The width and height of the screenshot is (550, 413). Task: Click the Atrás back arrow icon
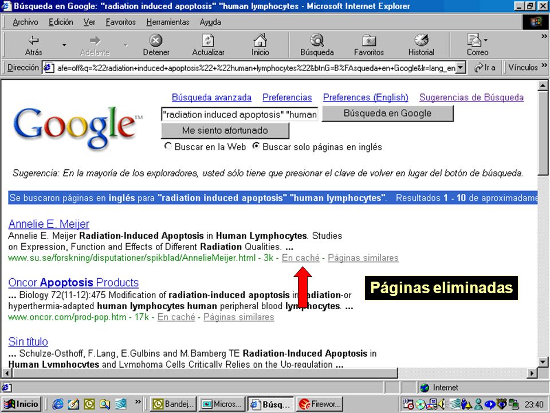33,40
